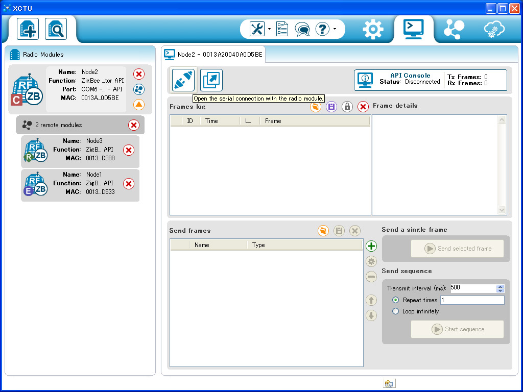
Task: Select Loop infinitely radio button
Action: [396, 311]
